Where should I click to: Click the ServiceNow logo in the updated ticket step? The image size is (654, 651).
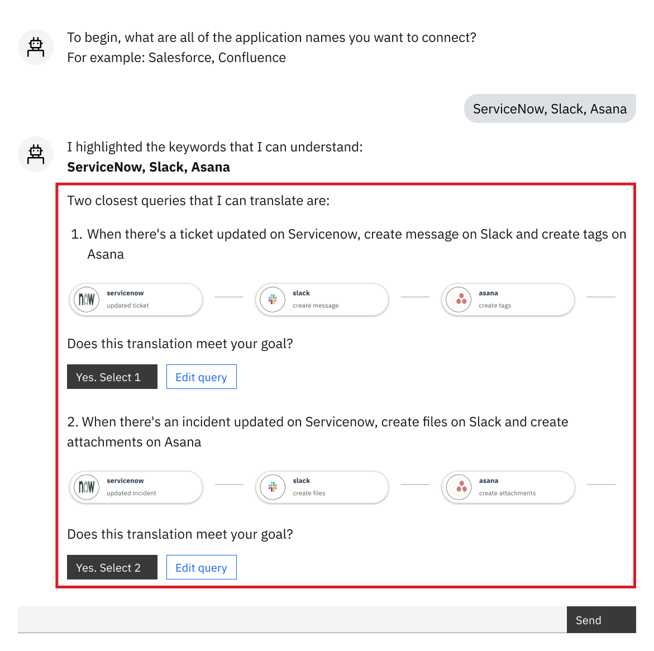point(87,300)
